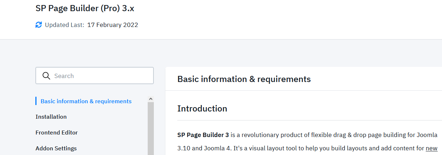Follow the underlined "new" link
This screenshot has width=442, height=155.
pos(432,148)
